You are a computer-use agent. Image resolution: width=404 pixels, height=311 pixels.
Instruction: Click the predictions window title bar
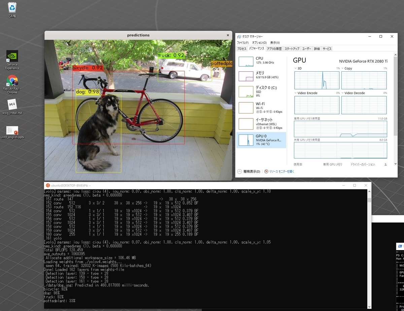138,35
